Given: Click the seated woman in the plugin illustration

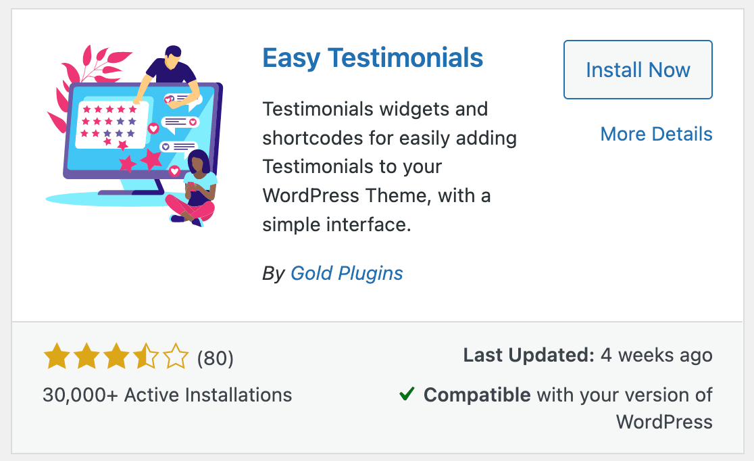Looking at the screenshot, I should [x=192, y=189].
